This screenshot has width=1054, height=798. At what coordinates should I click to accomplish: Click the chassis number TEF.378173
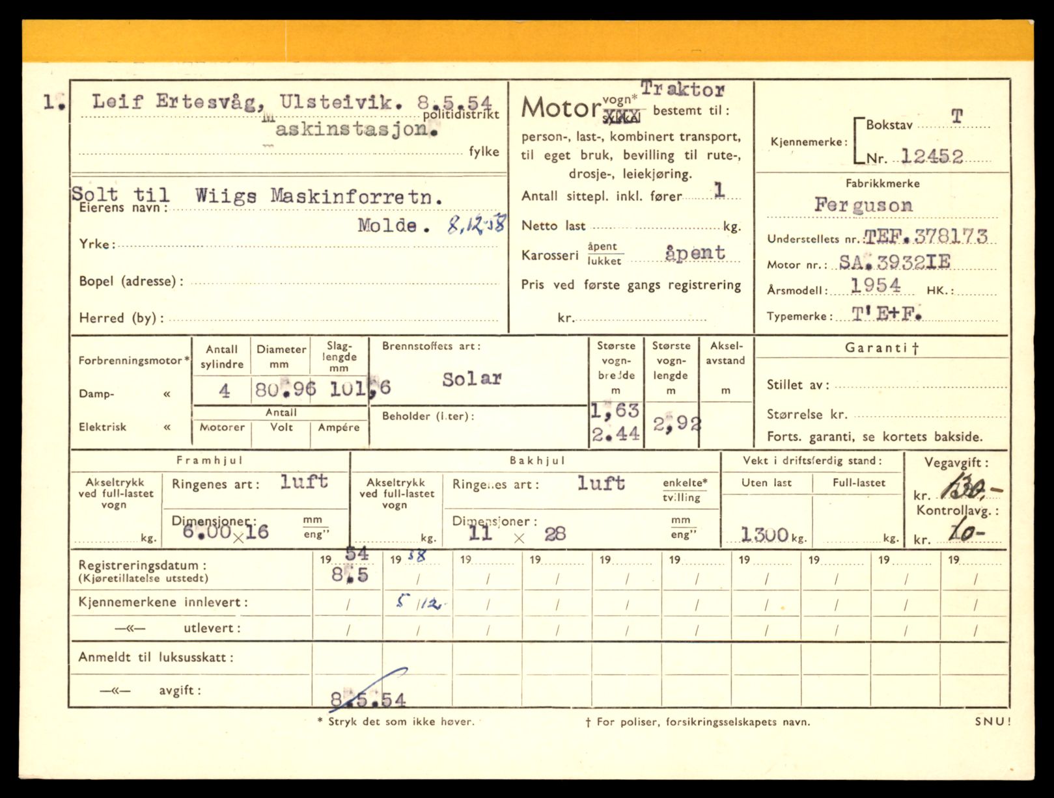(x=926, y=237)
